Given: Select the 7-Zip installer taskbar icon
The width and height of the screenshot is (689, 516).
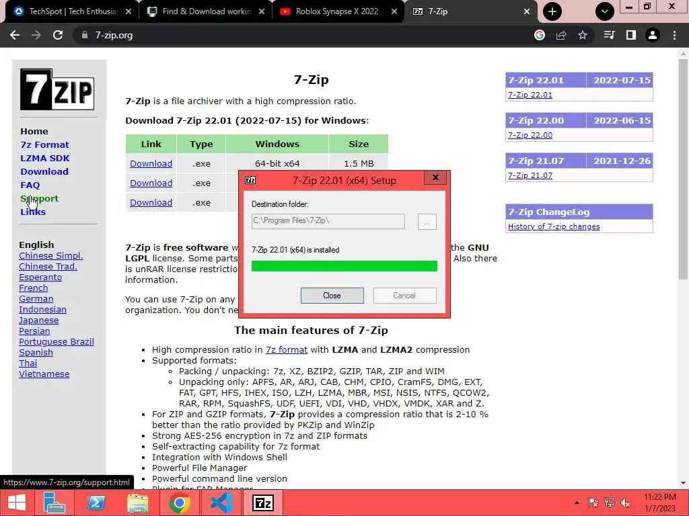Looking at the screenshot, I should point(263,503).
